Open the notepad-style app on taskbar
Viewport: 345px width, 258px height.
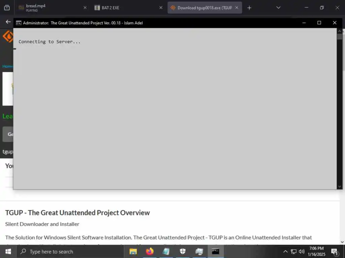click(x=166, y=251)
